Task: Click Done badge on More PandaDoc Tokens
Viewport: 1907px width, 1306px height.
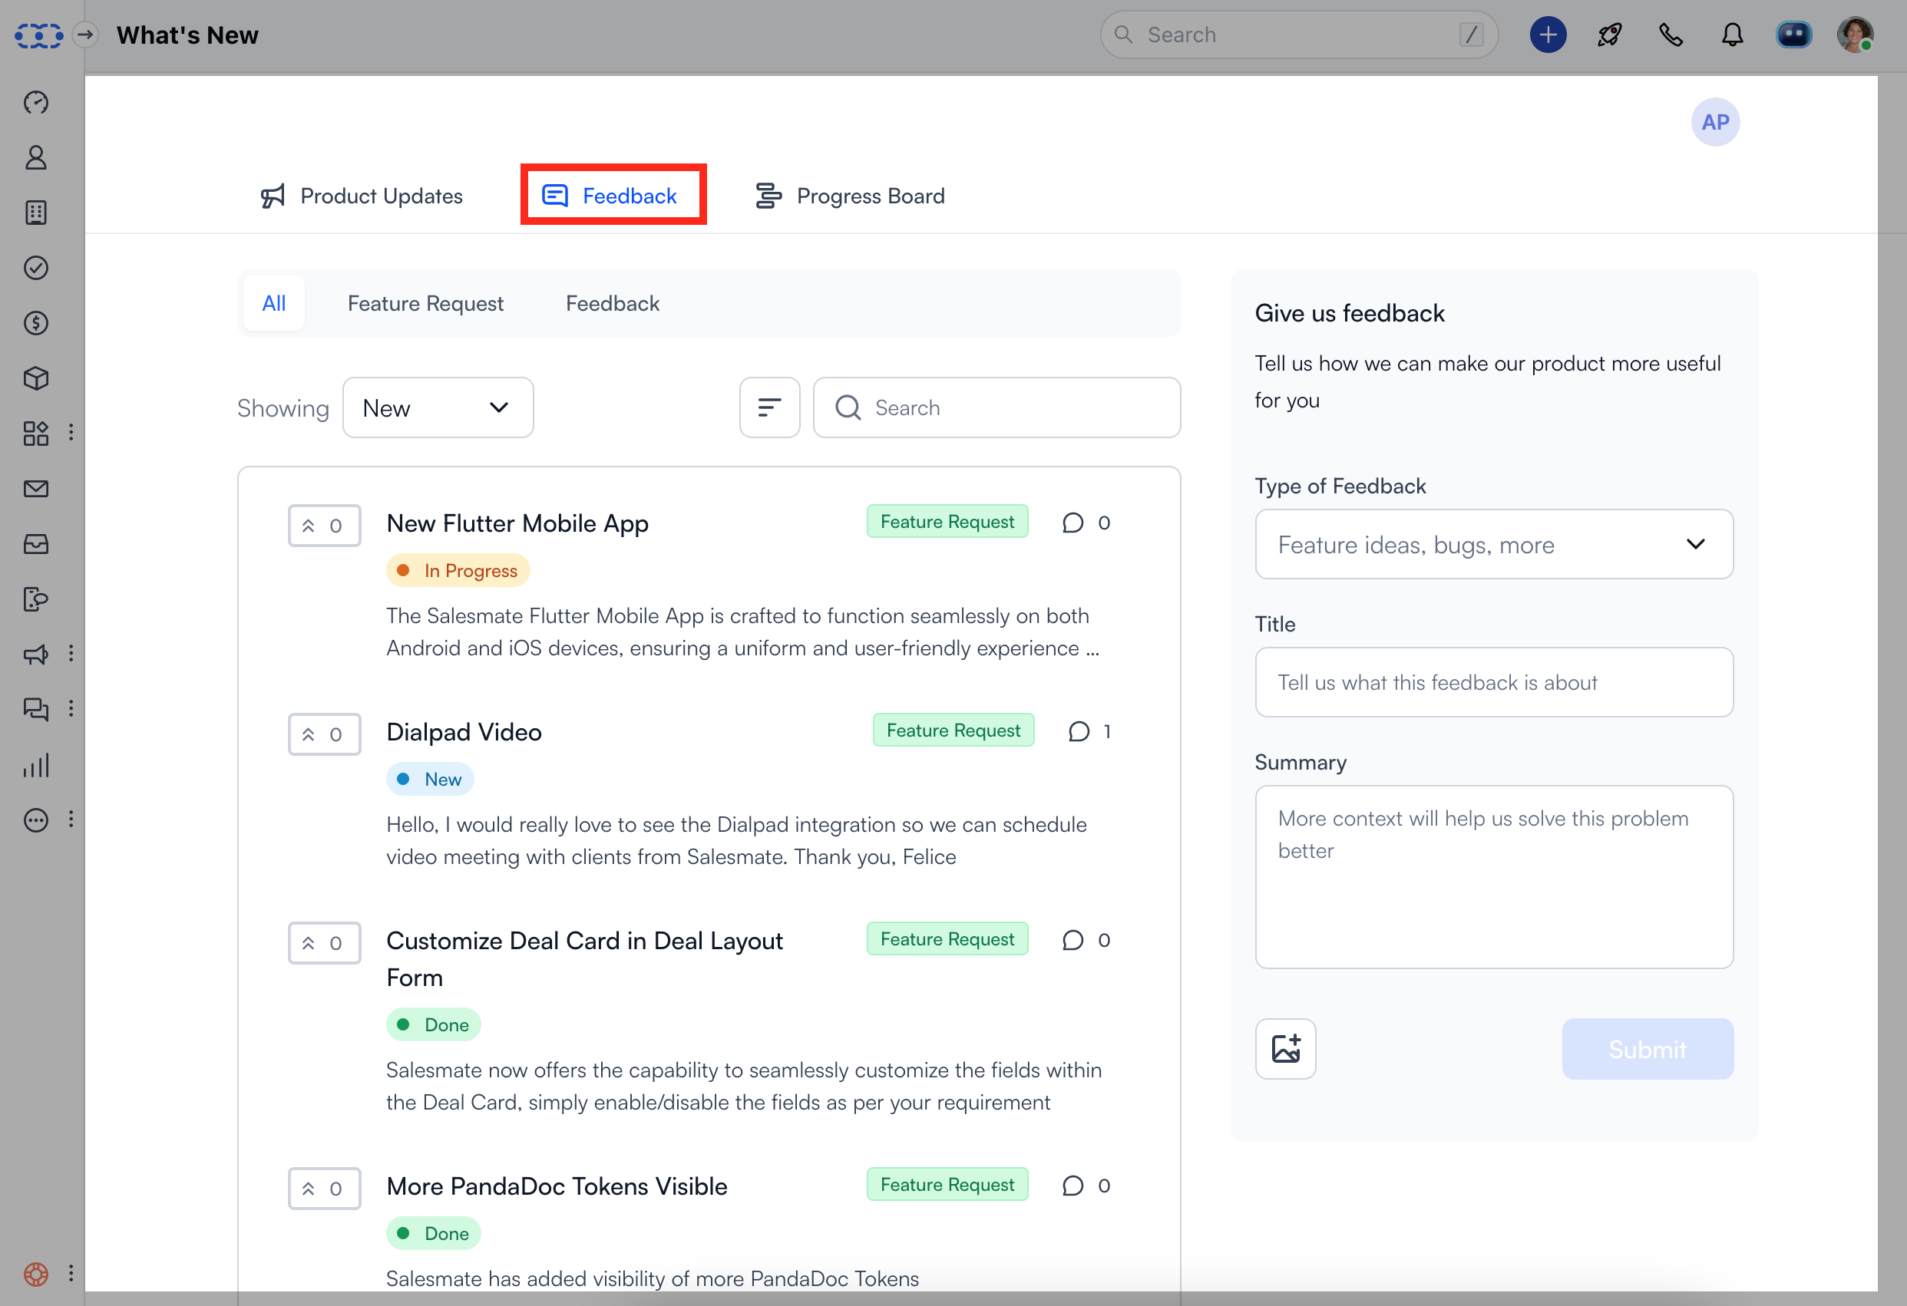Action: tap(433, 1234)
